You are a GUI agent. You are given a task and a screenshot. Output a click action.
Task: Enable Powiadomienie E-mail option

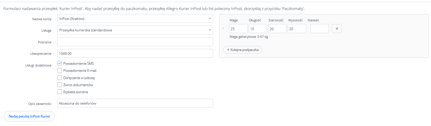pyautogui.click(x=60, y=70)
